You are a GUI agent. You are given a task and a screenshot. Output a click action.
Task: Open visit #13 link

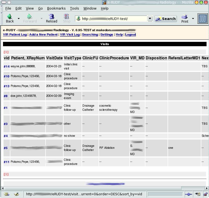point(7,86)
